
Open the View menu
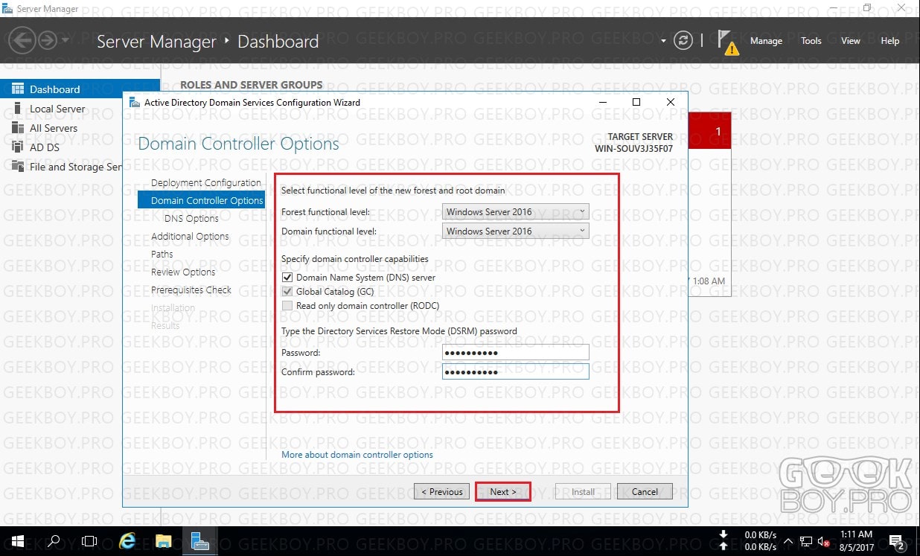(851, 41)
